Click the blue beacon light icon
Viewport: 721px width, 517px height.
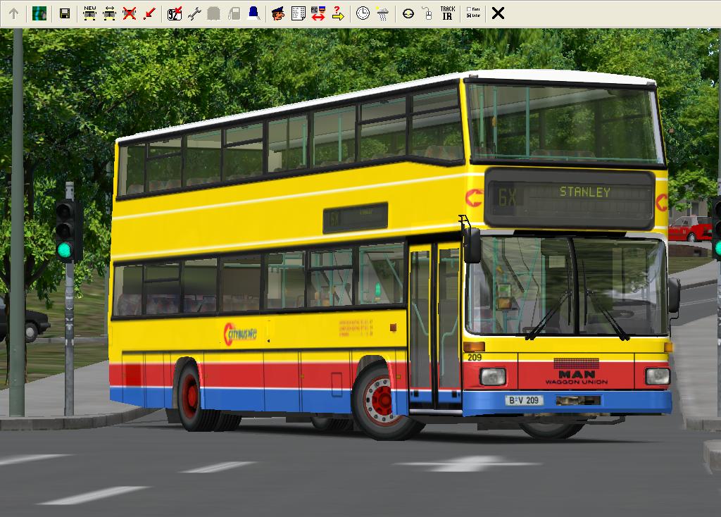(x=253, y=13)
